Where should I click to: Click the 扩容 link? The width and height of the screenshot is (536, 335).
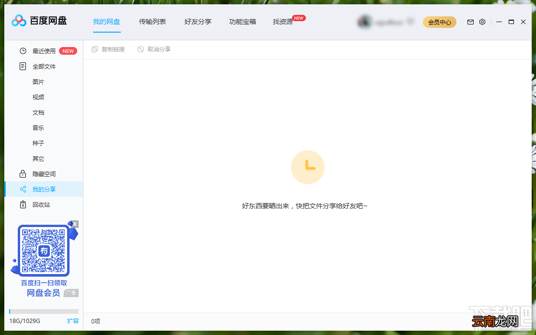73,321
